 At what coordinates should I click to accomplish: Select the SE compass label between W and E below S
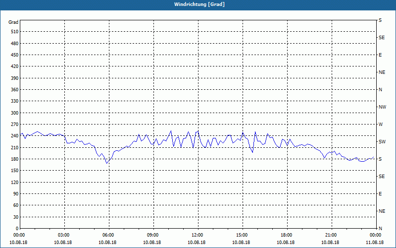pos(382,177)
